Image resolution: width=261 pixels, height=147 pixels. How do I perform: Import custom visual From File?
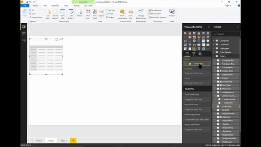tap(130, 14)
